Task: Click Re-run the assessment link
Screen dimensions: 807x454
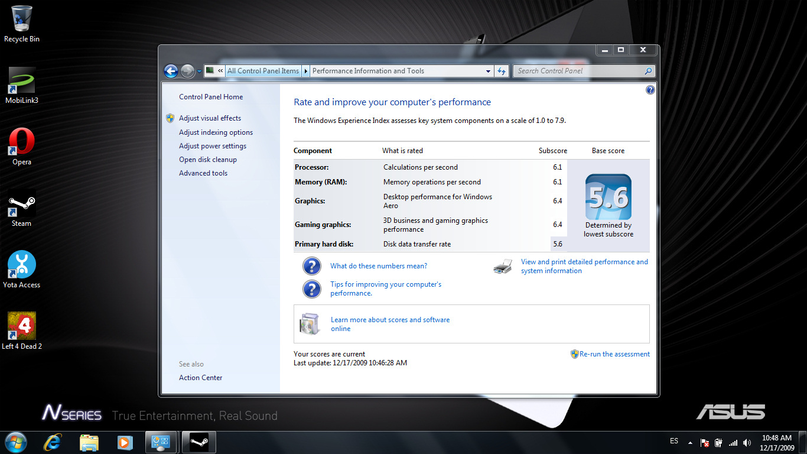Action: pos(614,354)
